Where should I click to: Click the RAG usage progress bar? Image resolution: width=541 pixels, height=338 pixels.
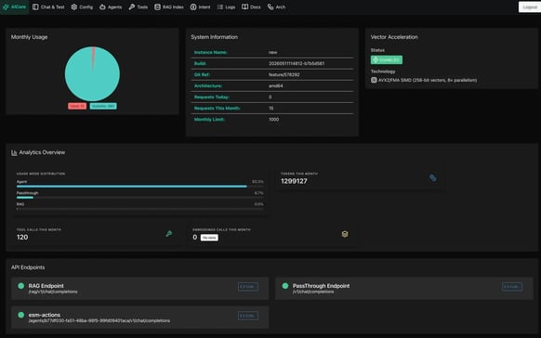(139, 209)
